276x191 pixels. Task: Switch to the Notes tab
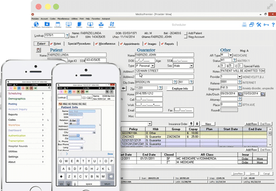point(56,44)
